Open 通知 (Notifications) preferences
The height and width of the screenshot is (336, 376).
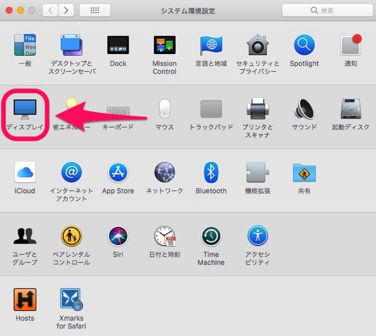(x=351, y=45)
